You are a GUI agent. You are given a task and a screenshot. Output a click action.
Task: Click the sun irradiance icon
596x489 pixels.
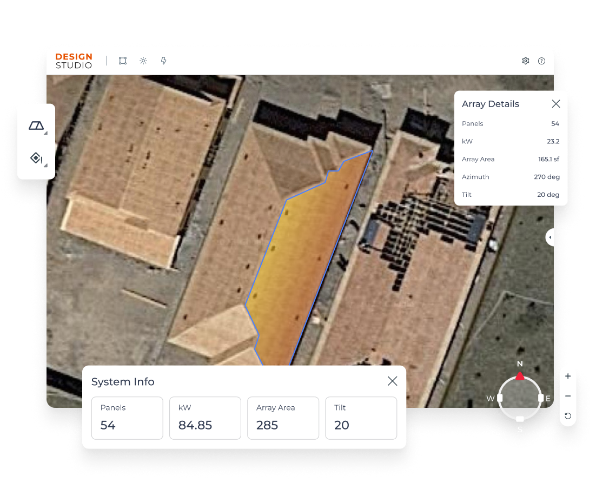click(x=143, y=61)
